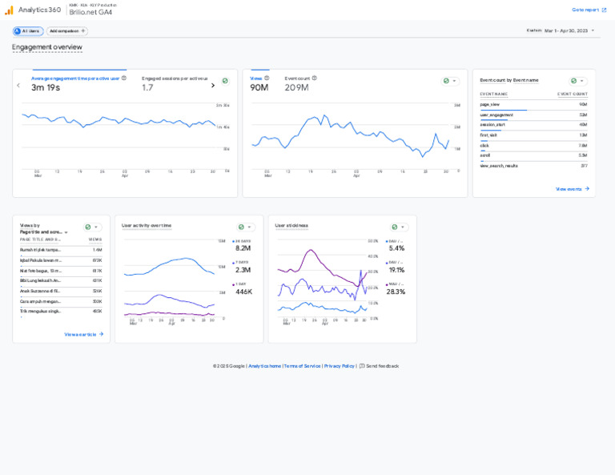Open status dropdown in Event count by Event name card

click(x=577, y=81)
